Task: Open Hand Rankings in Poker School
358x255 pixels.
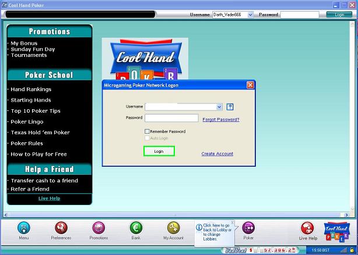Action: pos(31,89)
